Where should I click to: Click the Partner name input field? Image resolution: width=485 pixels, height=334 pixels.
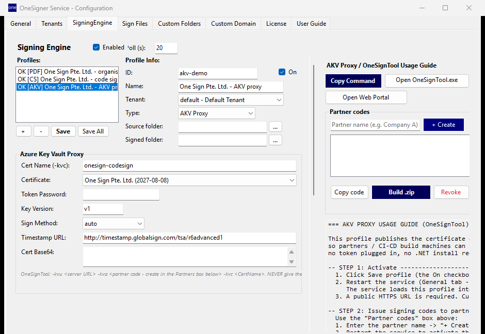point(375,125)
